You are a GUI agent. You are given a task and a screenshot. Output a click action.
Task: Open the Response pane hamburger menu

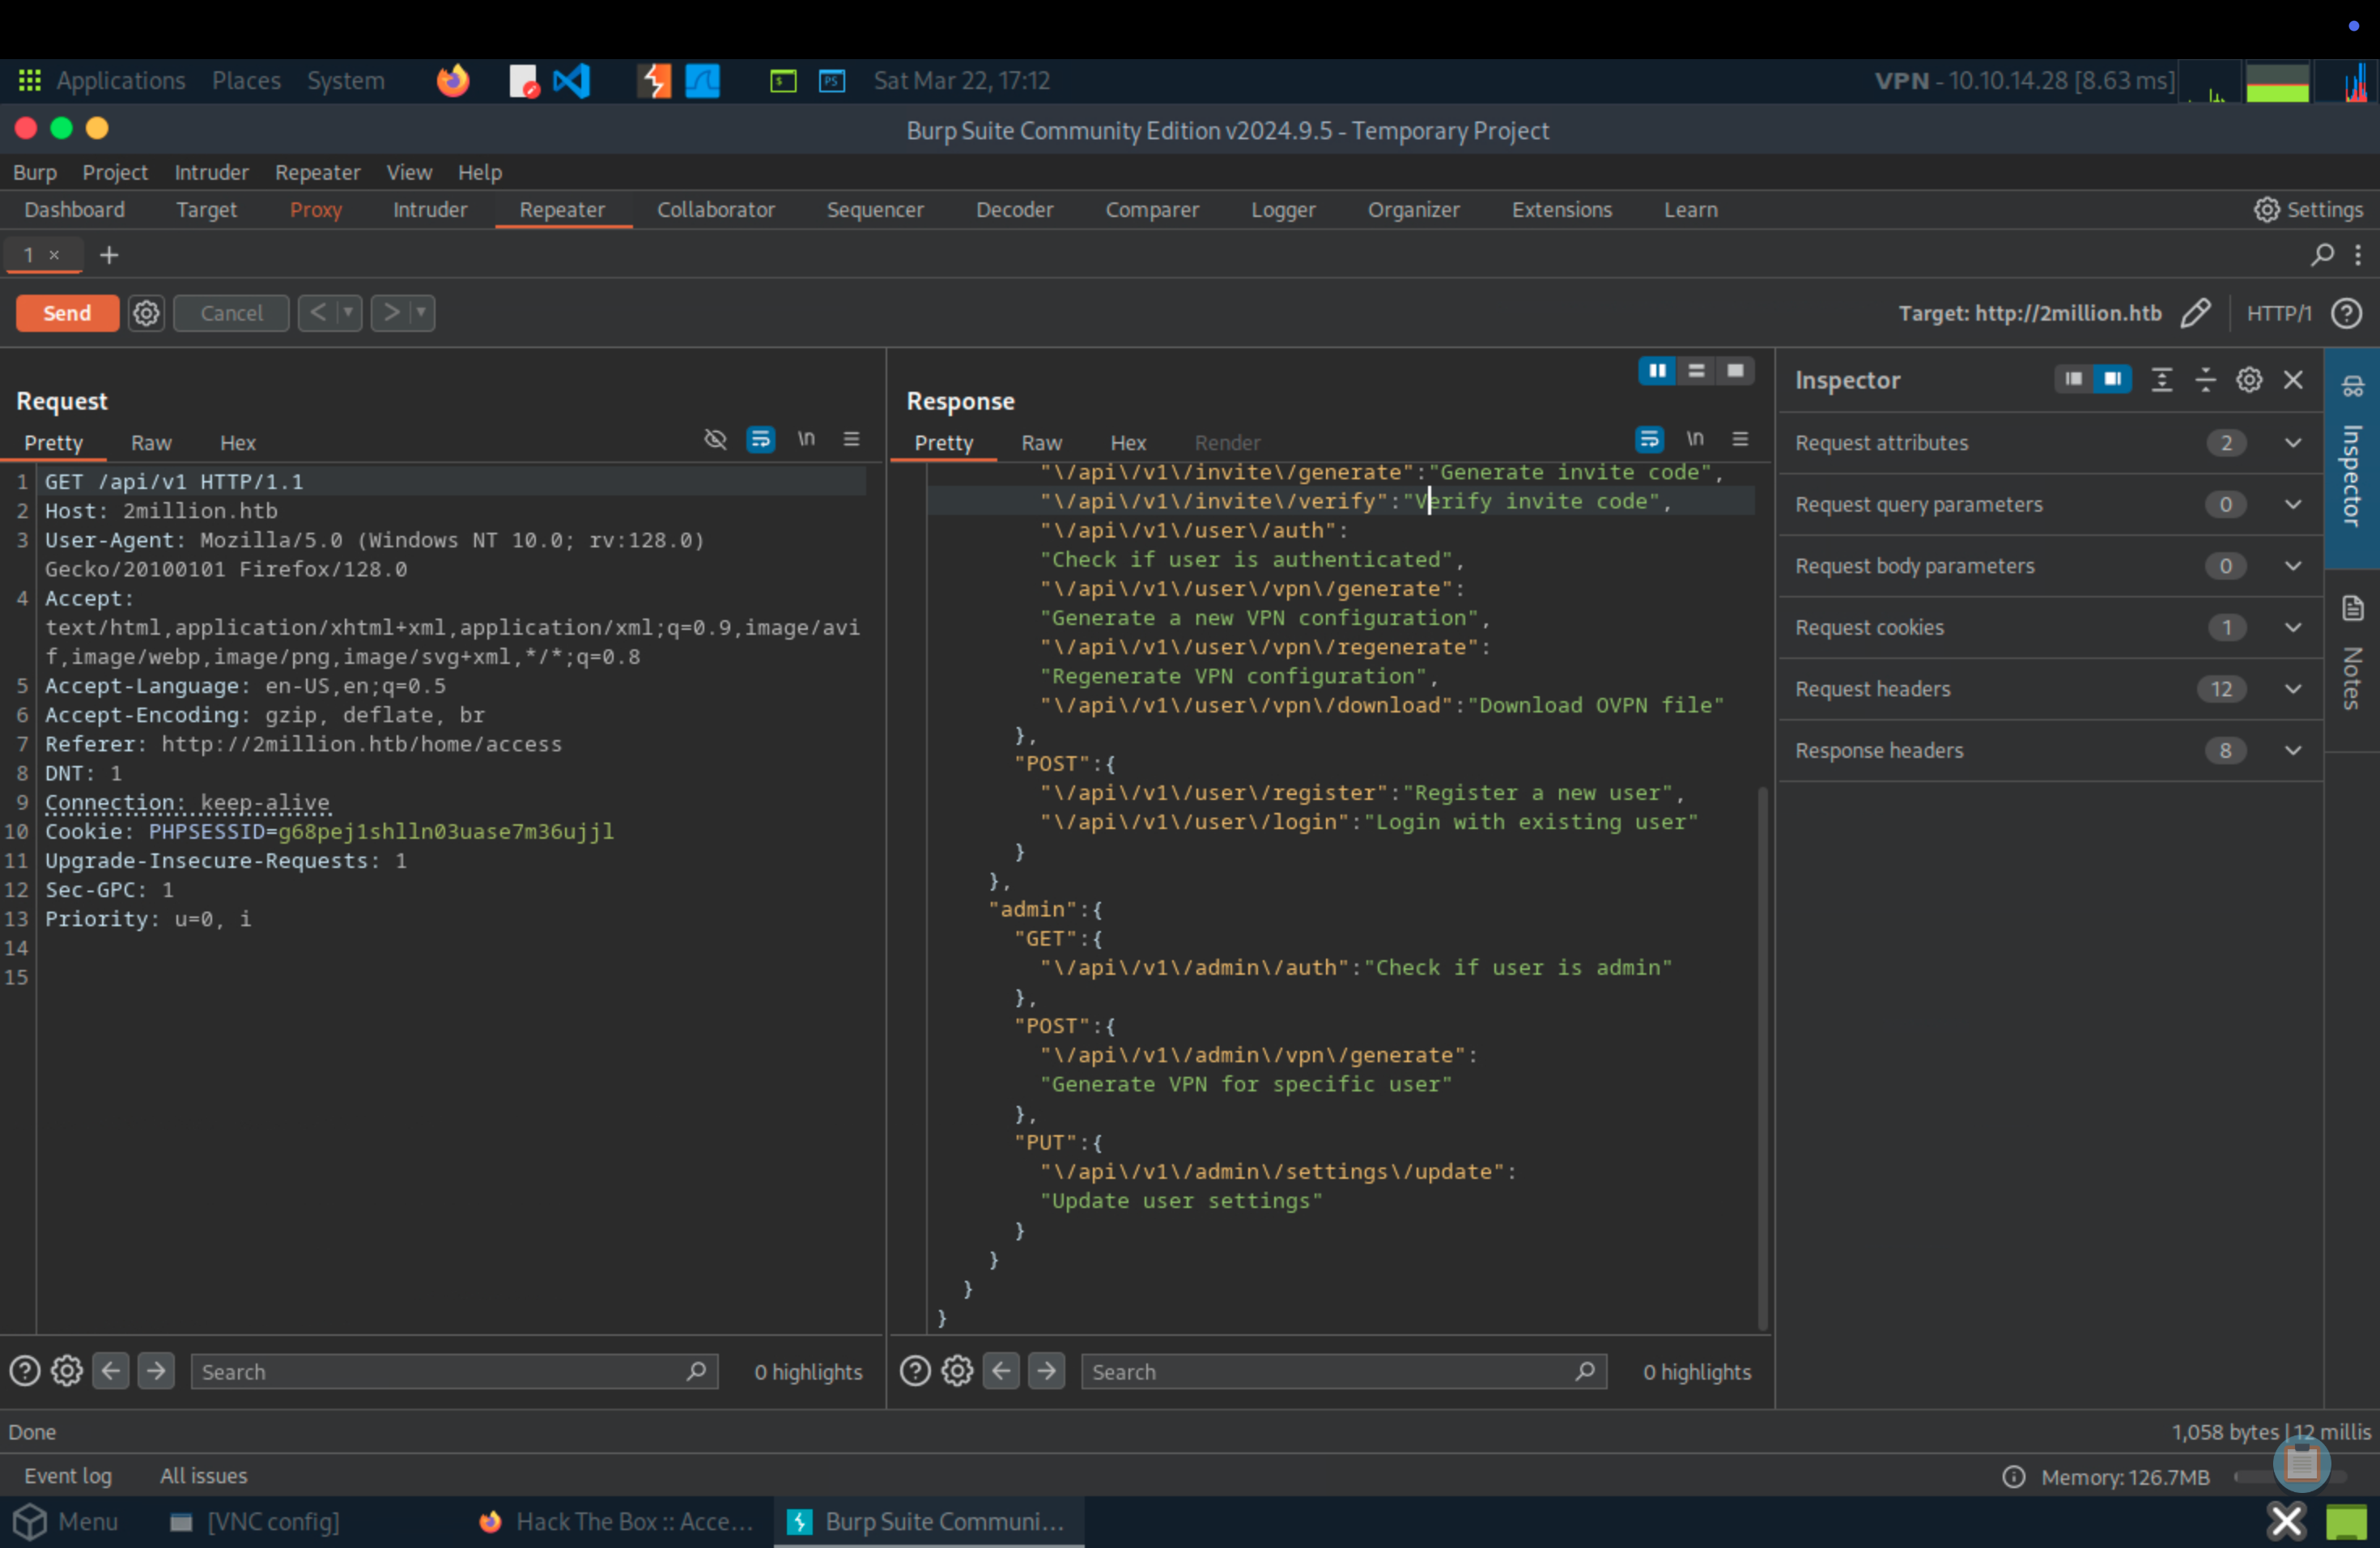[x=1740, y=439]
